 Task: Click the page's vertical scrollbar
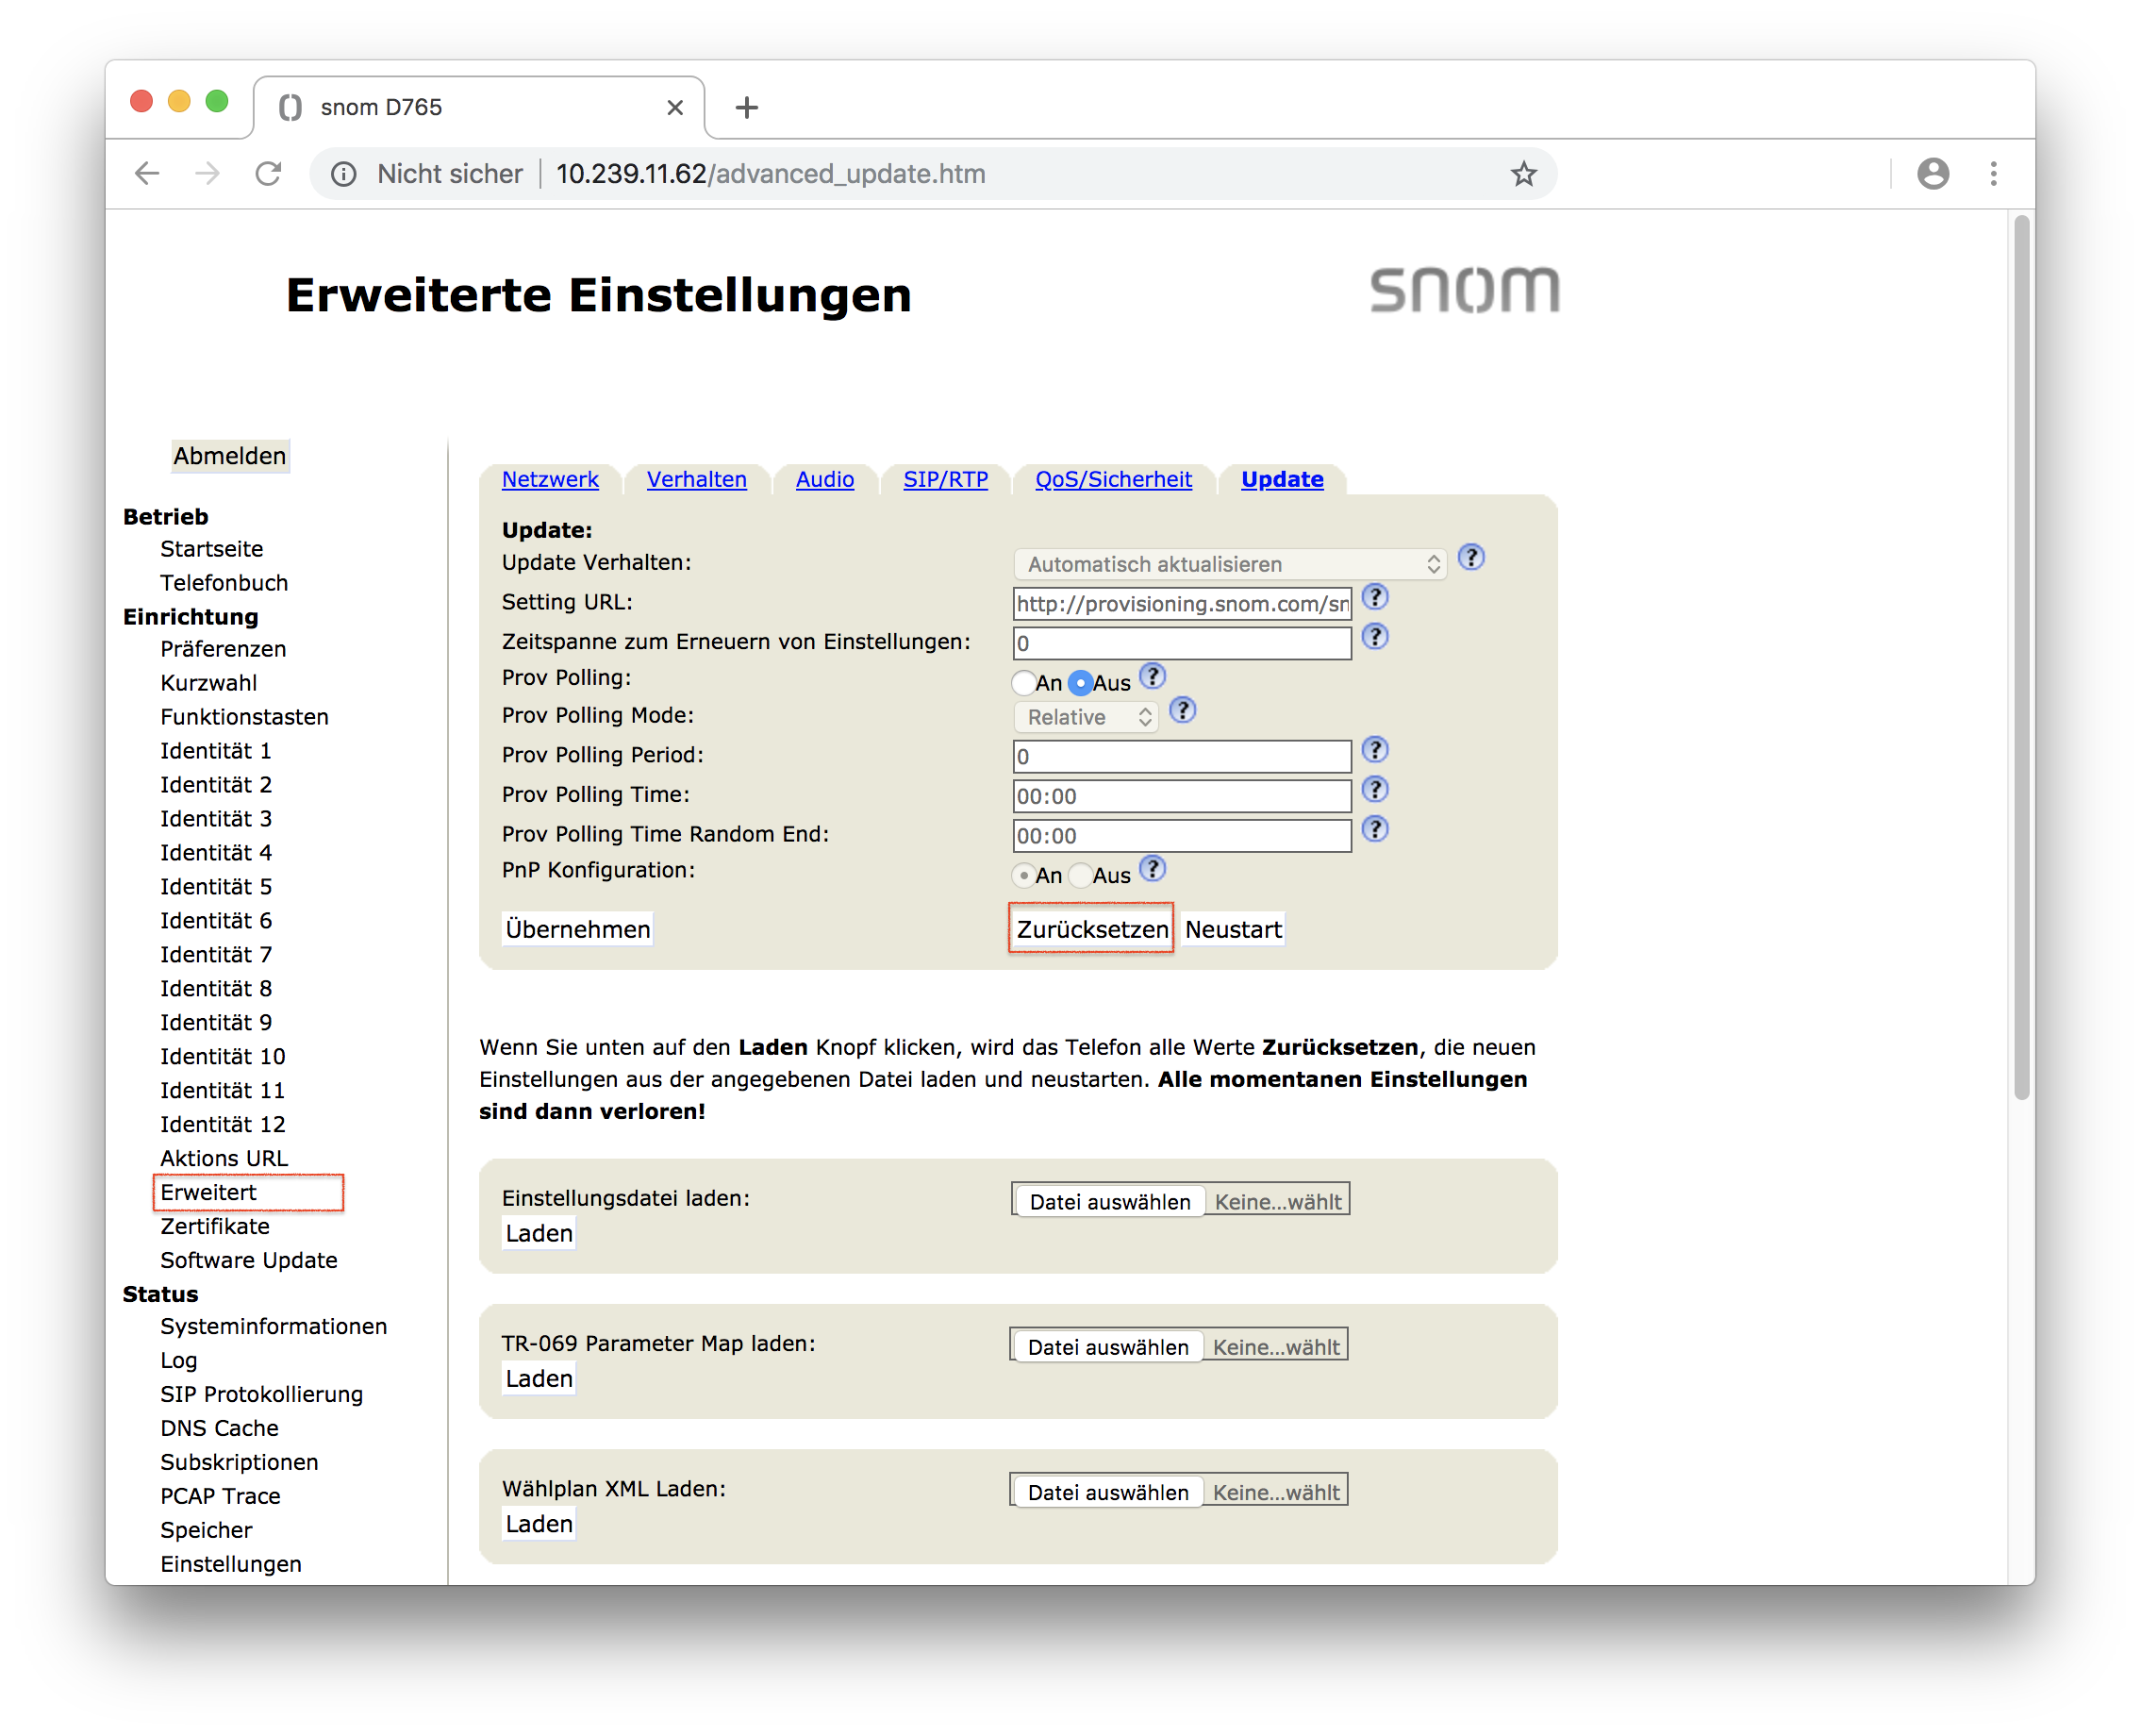pos(2021,660)
